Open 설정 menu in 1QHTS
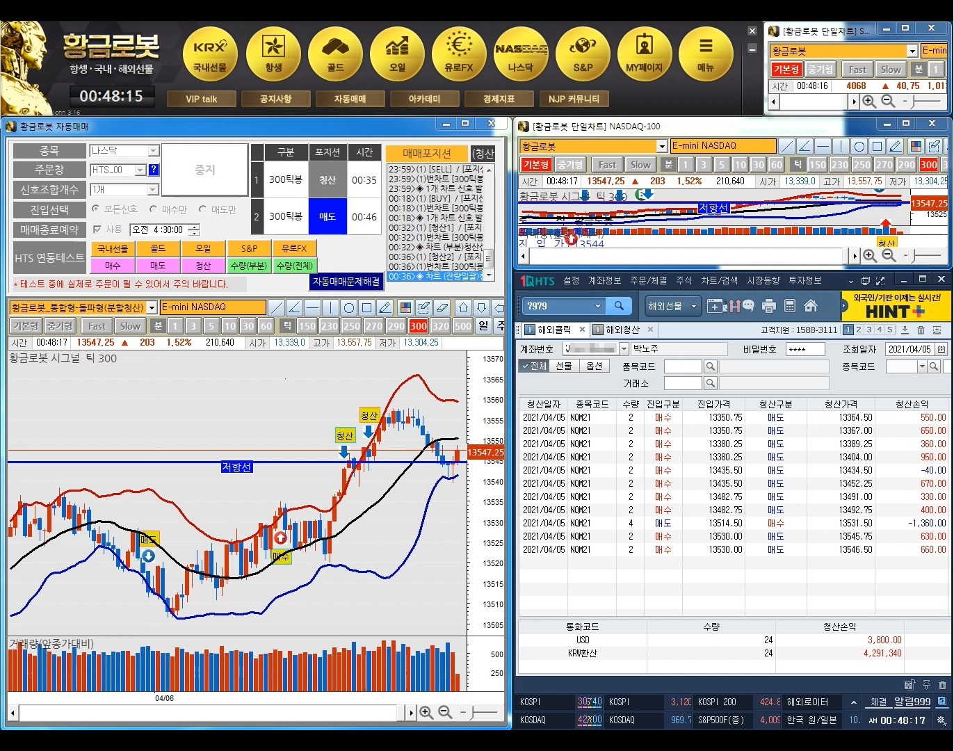This screenshot has width=954, height=751. coord(572,280)
